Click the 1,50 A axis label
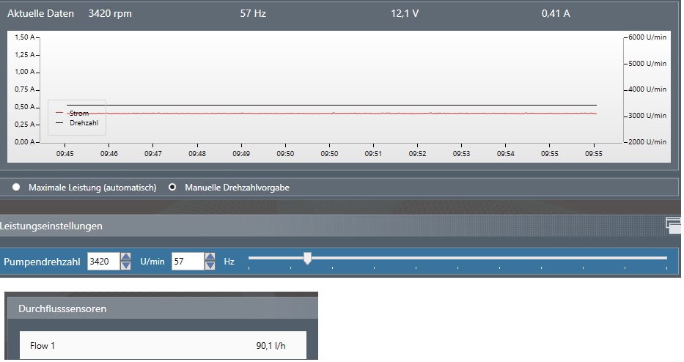 pyautogui.click(x=25, y=37)
